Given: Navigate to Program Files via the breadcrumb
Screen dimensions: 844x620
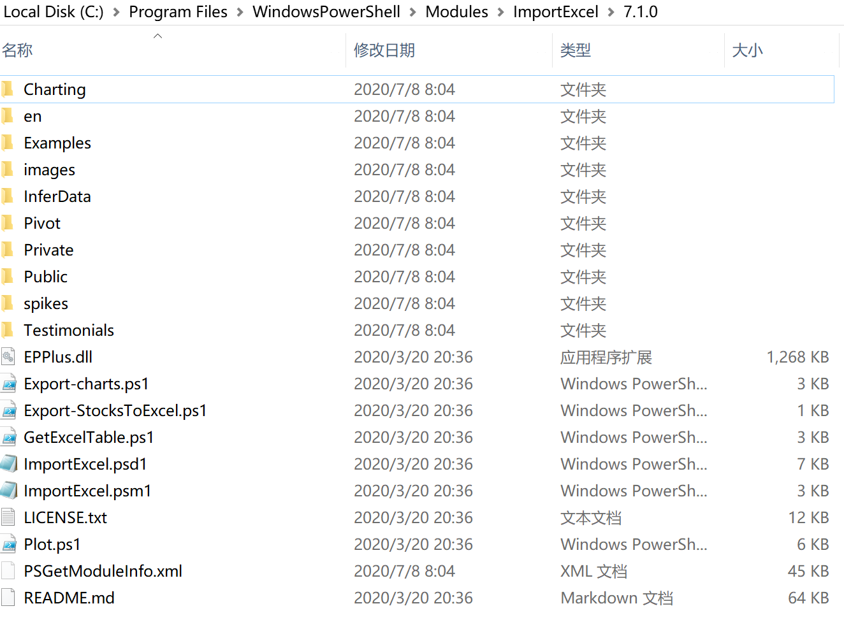Looking at the screenshot, I should [x=178, y=11].
